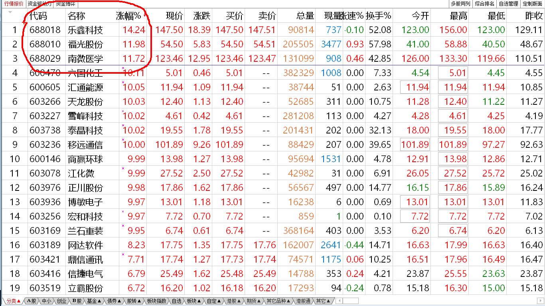Click the 多股同列 button
The image size is (545, 306).
(x=461, y=4)
